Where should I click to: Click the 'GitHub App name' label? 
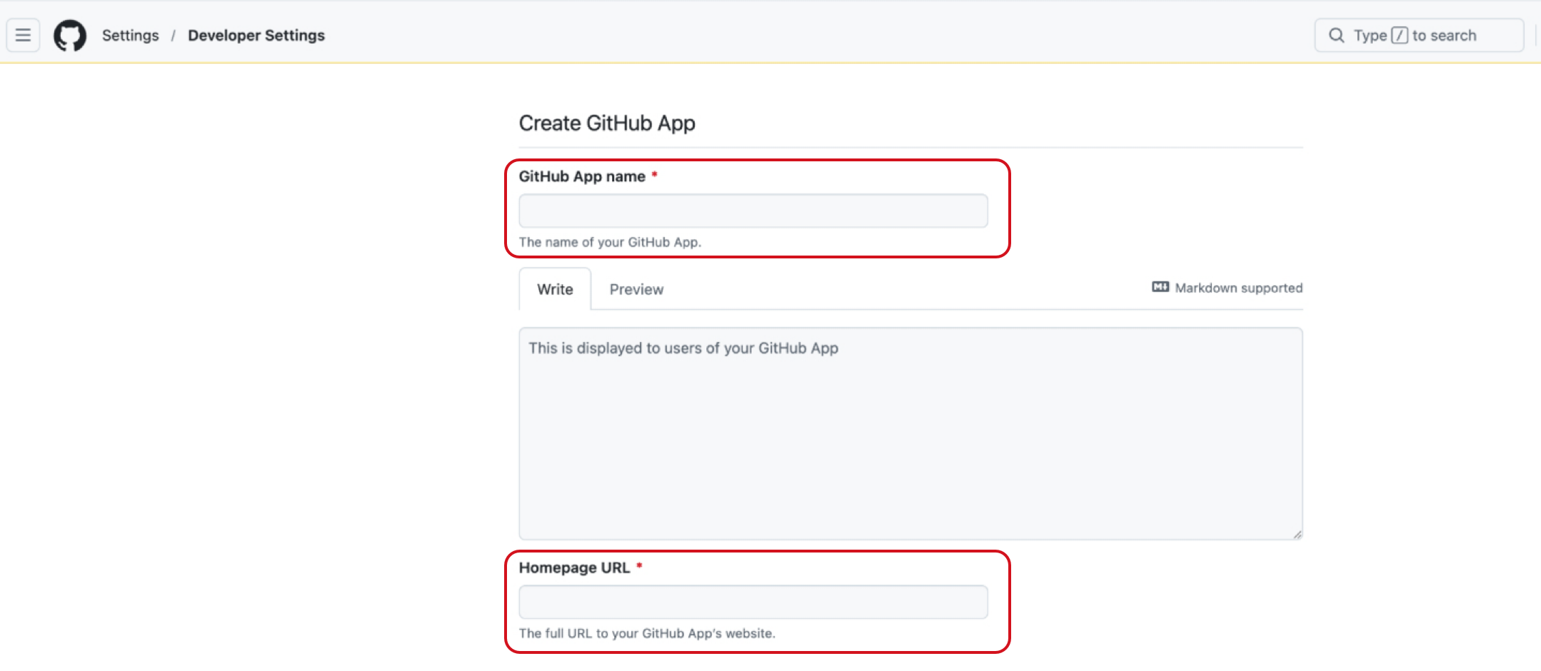(x=582, y=176)
